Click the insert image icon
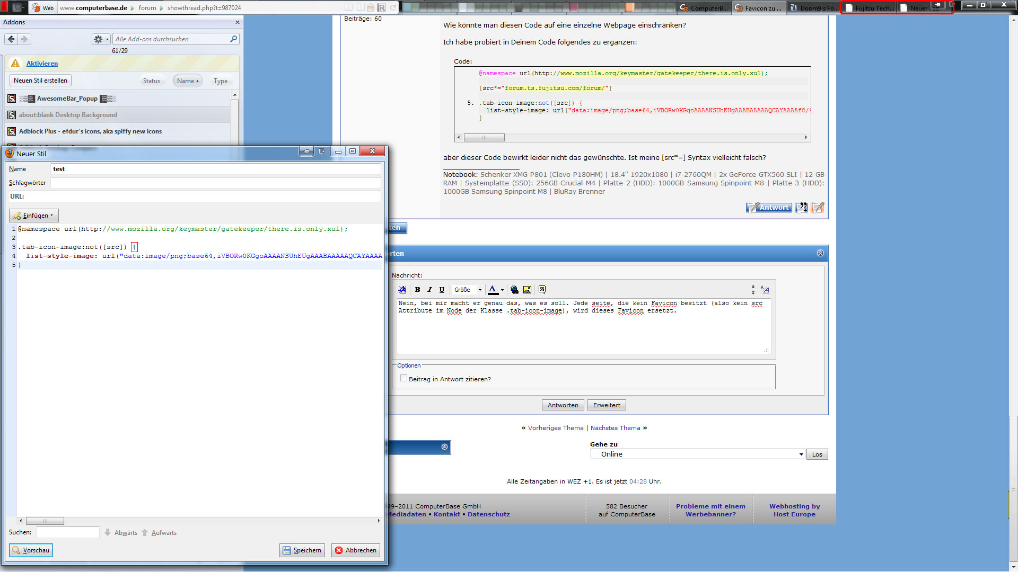This screenshot has width=1018, height=572. (527, 290)
